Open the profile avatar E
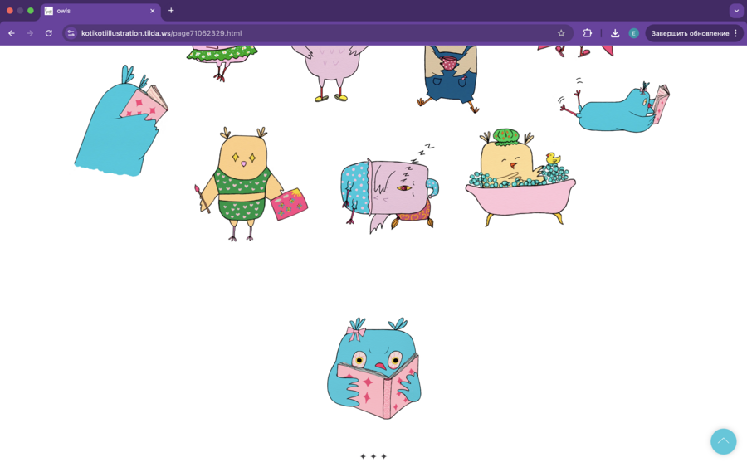 click(633, 33)
